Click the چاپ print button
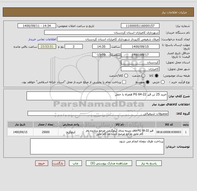This screenshot has height=191, width=197. coord(75,163)
